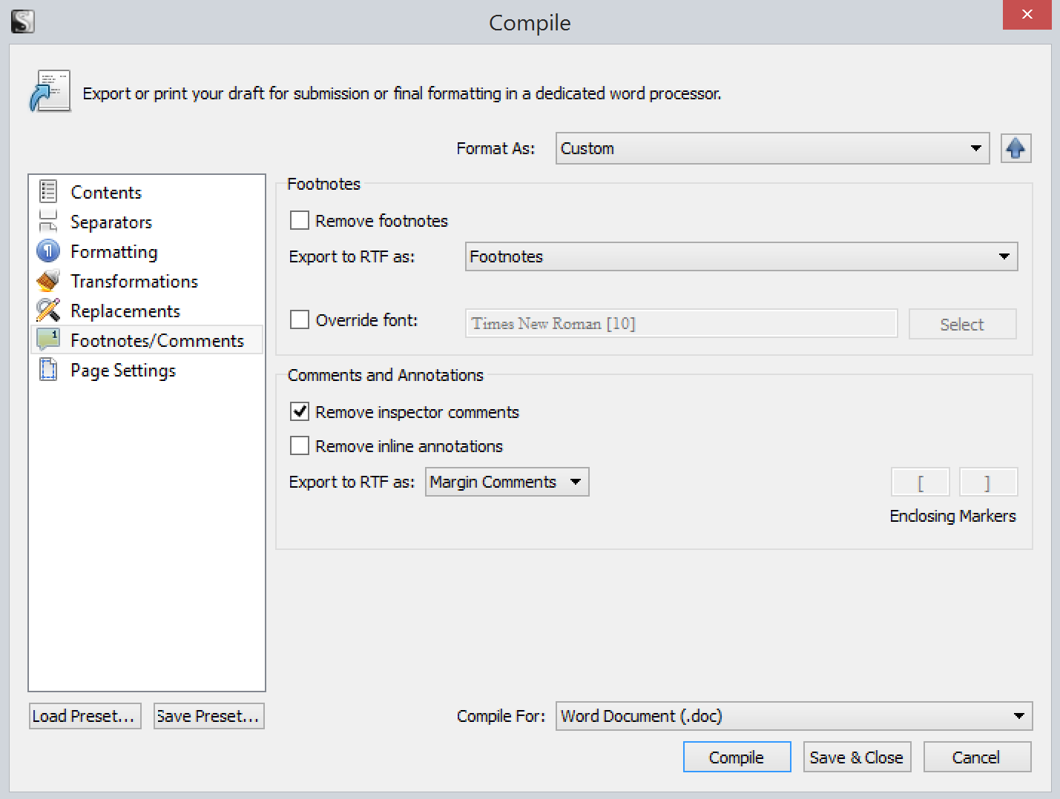Click the Save & Close button
The width and height of the screenshot is (1060, 799).
tap(857, 757)
